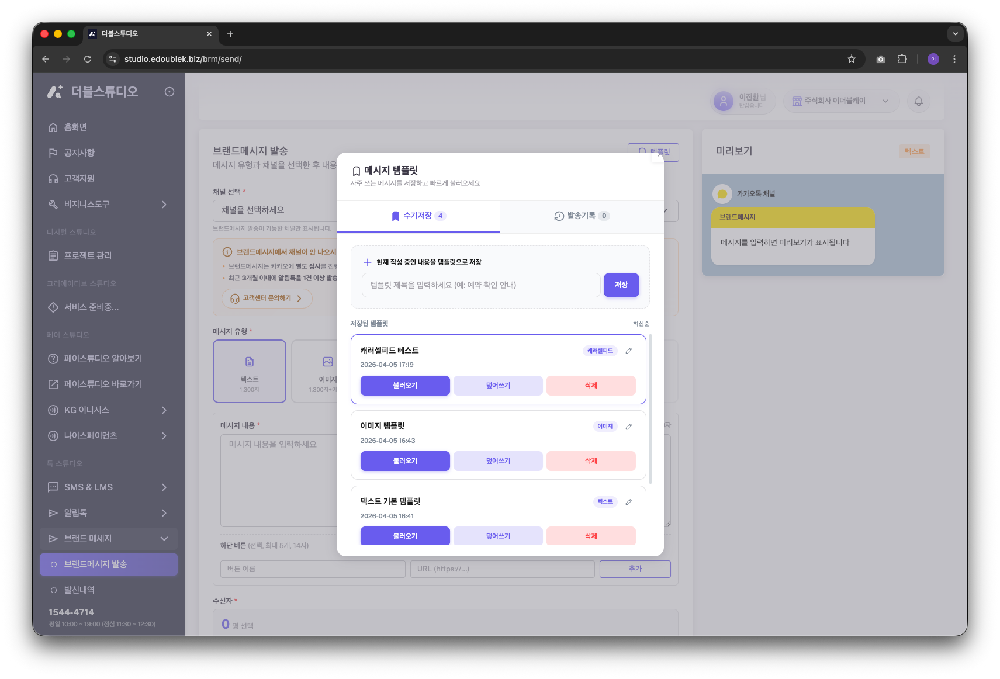
Task: Click the camera screenshot extension icon
Action: [881, 59]
